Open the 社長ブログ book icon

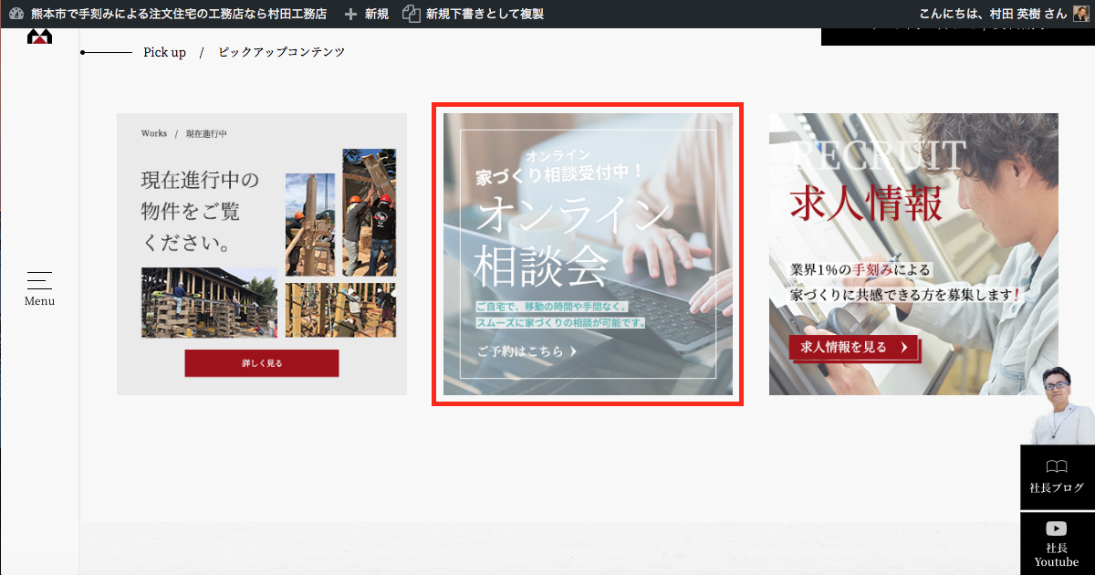click(1056, 467)
